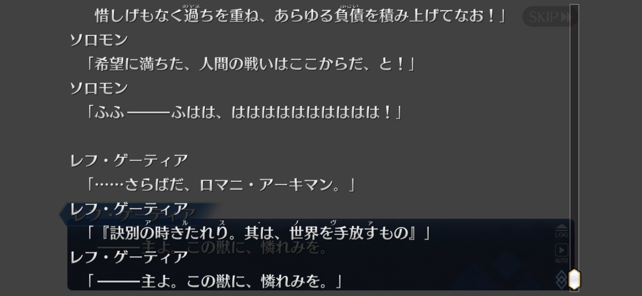Toggle AUTO play mode icon

(561, 253)
